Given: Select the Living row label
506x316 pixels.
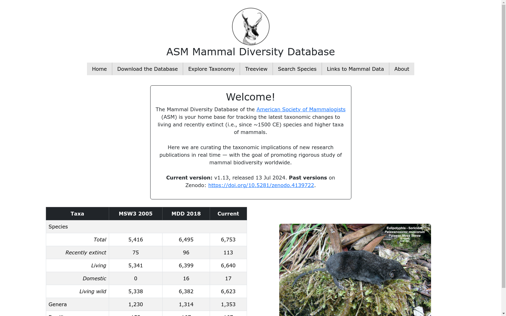Looking at the screenshot, I should 99,265.
